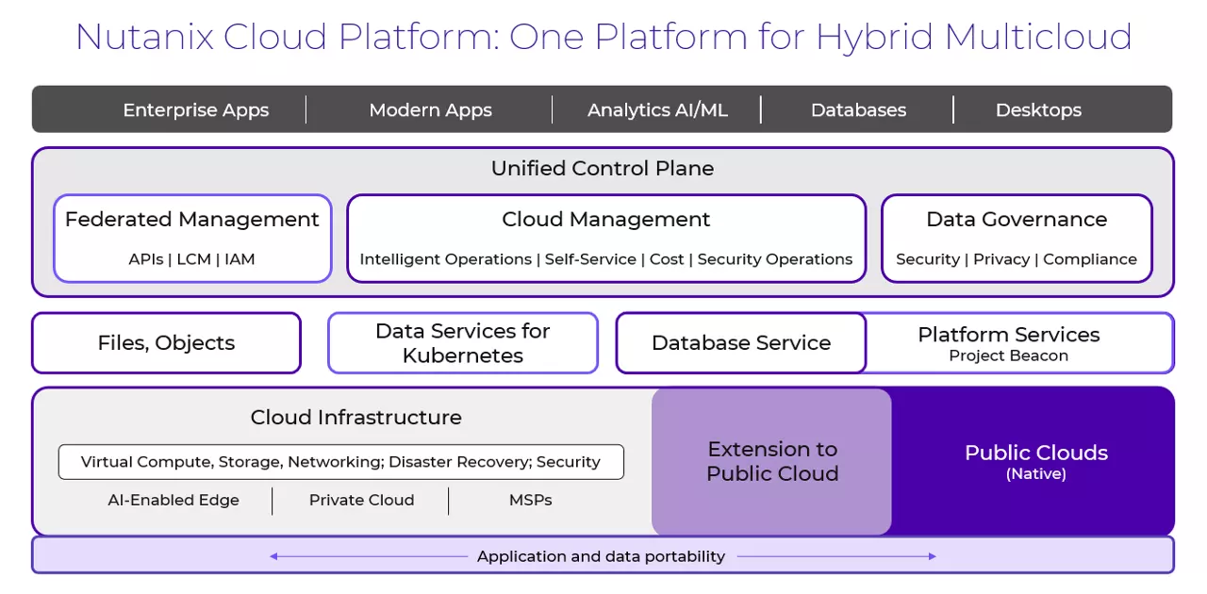Select the Database Service box
Screen dimensions: 1207x594
pyautogui.click(x=740, y=343)
